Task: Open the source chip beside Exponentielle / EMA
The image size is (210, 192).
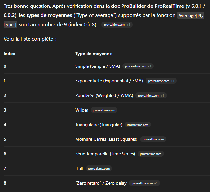Action: 161,81
